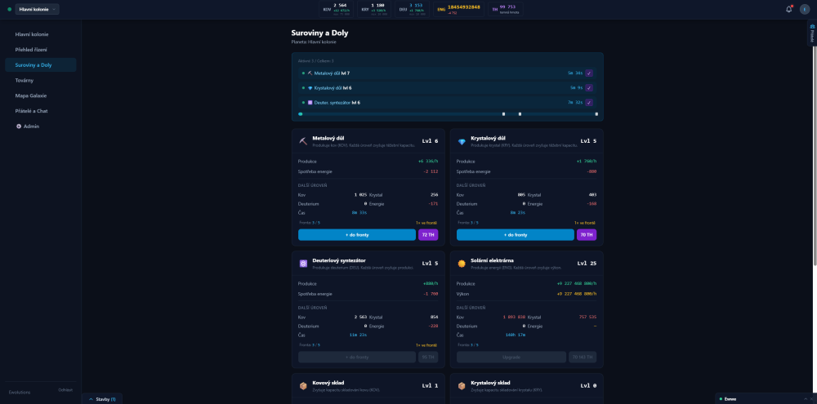This screenshot has width=817, height=404.
Task: Open the Hlavní kolonie planet dropdown
Action: tap(37, 9)
